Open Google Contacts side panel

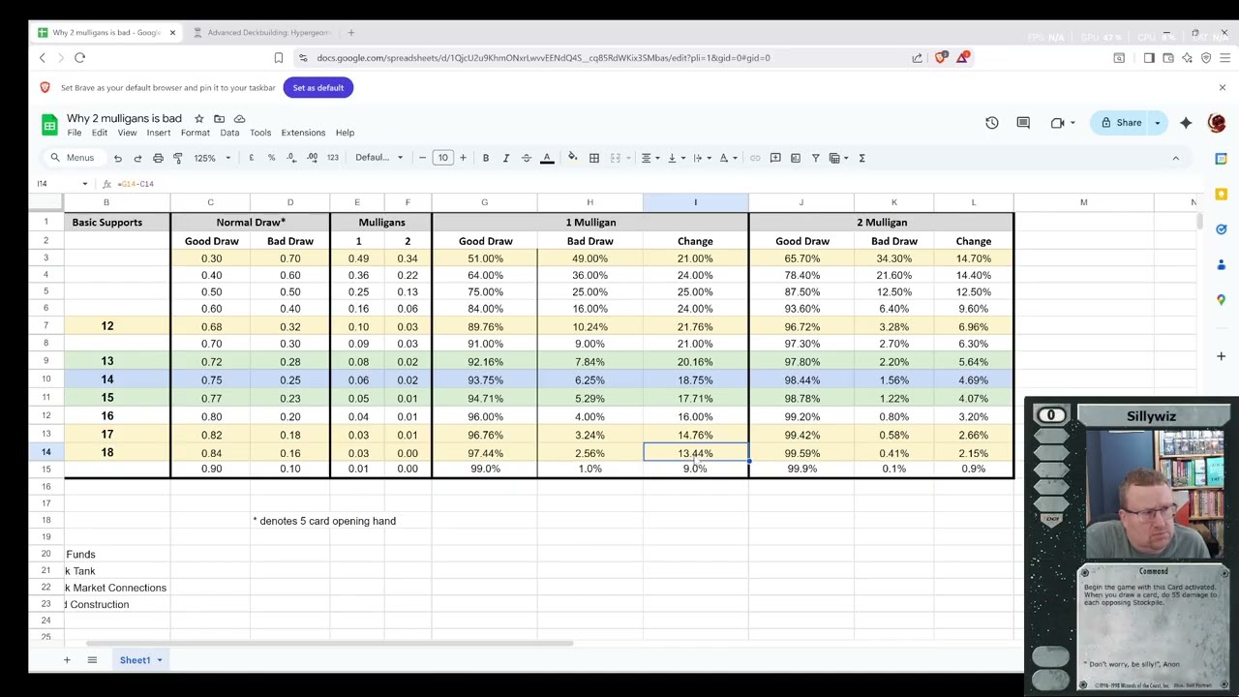[x=1222, y=264]
